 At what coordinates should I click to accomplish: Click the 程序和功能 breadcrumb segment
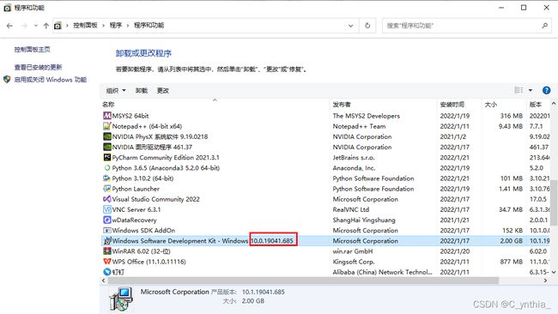tap(149, 26)
